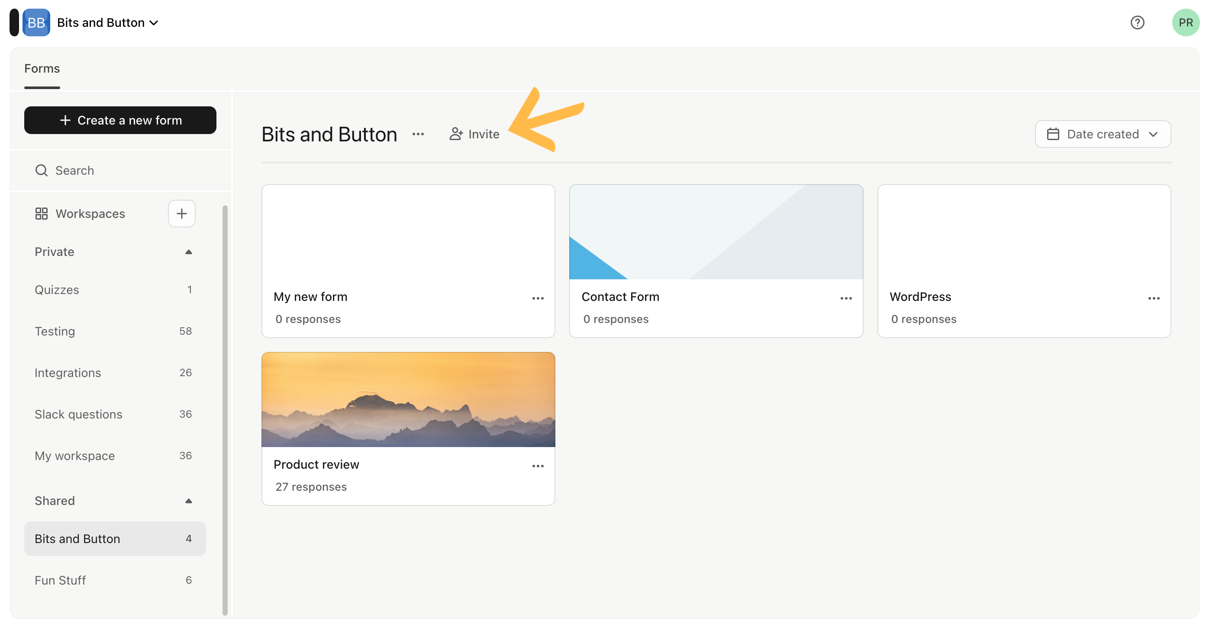Open the Slack questions workspace
The height and width of the screenshot is (620, 1206).
115,414
